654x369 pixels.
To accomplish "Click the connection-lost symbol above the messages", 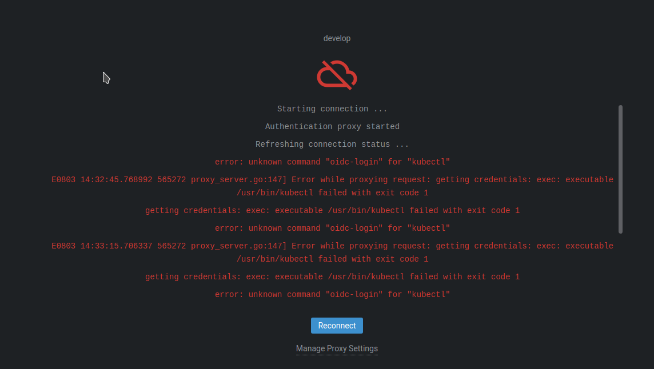I will (x=337, y=75).
